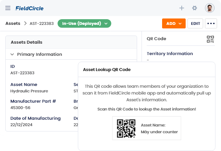This screenshot has height=151, width=221.
Task: Click Territory Information heading
Action: pos(170,54)
